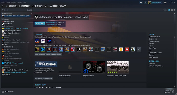Click the main panel scroll-down arrow
Screen dimensions: 177x95
[175, 87]
